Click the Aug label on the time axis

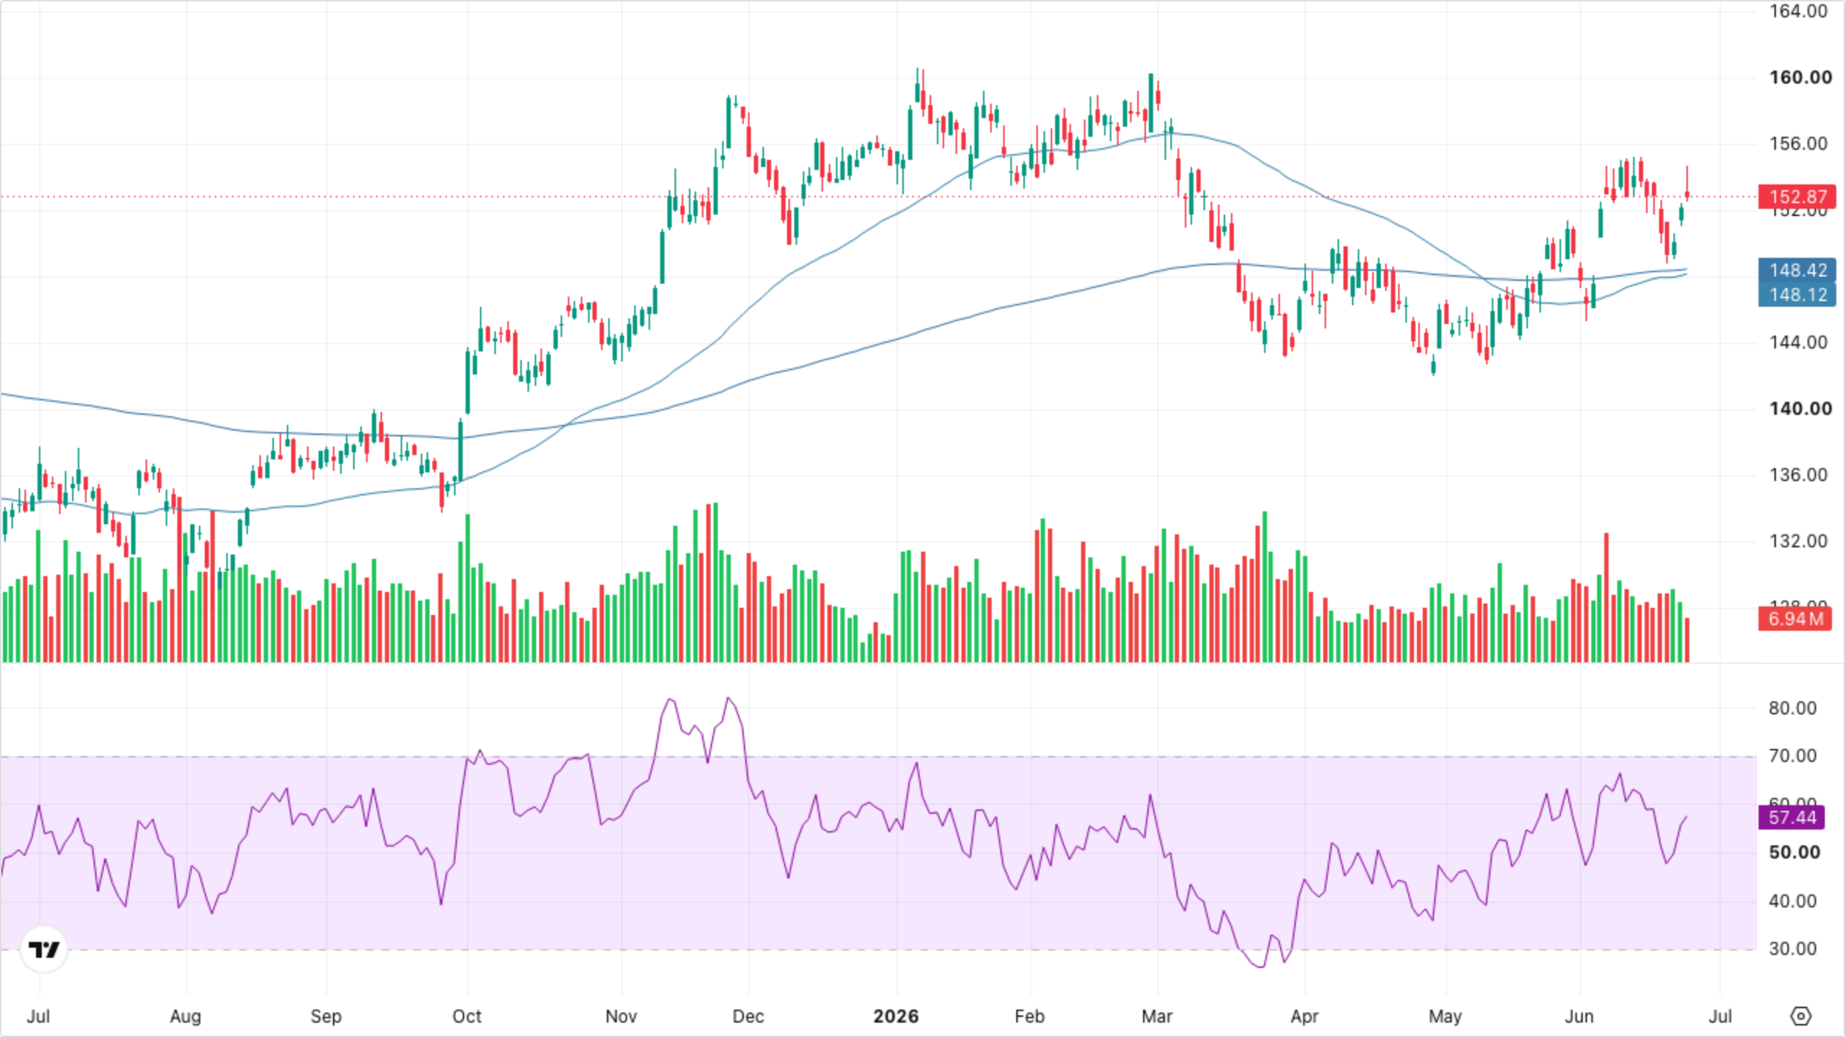tap(185, 1016)
